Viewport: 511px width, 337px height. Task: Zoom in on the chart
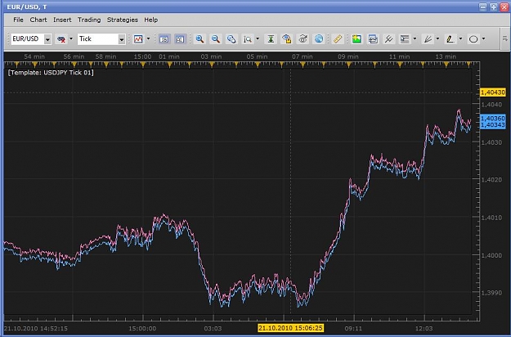(199, 39)
